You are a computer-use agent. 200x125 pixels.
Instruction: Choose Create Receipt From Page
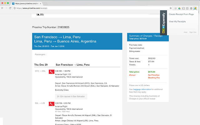click(181, 14)
